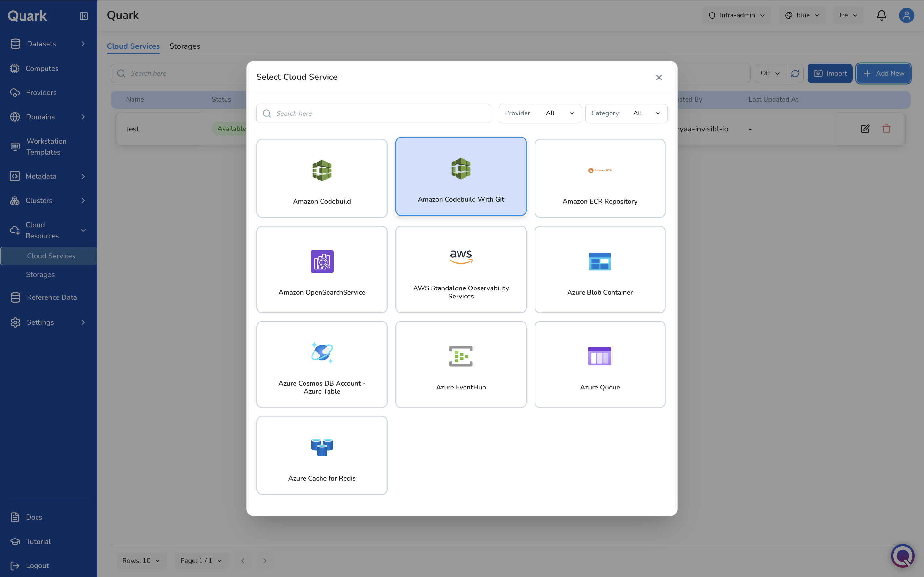924x577 pixels.
Task: Expand the Metadata menu chevron
Action: [x=83, y=176]
